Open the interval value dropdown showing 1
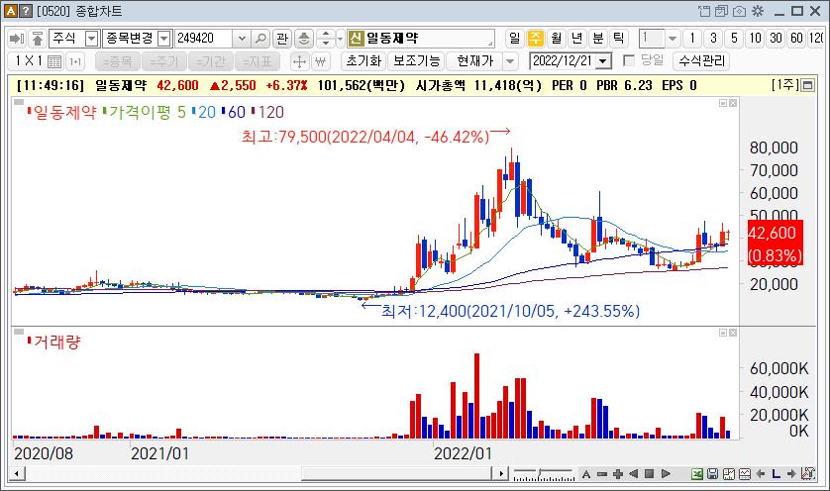The width and height of the screenshot is (830, 491). click(x=672, y=38)
